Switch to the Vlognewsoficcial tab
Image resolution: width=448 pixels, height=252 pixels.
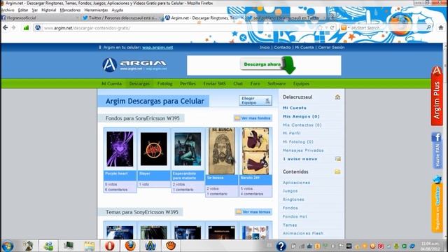[40, 17]
